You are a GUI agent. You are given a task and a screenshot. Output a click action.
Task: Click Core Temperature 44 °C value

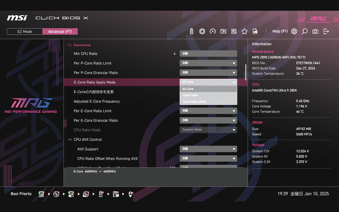coord(300,112)
